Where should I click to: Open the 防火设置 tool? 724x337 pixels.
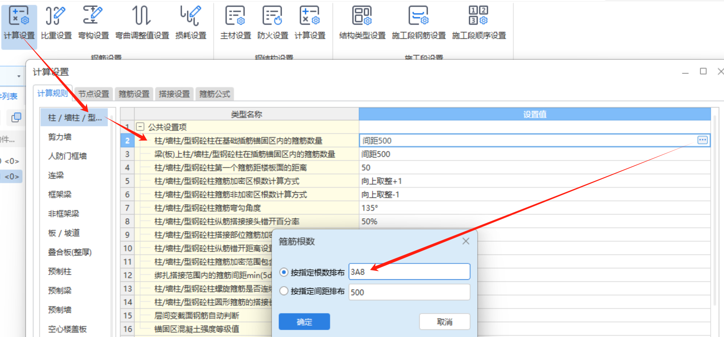[x=273, y=23]
